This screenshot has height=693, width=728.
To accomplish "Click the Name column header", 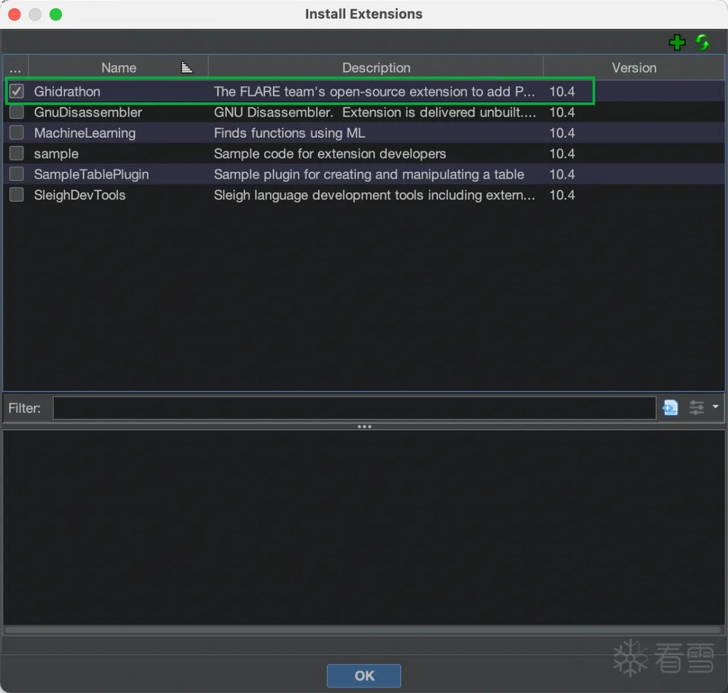I will (x=118, y=67).
